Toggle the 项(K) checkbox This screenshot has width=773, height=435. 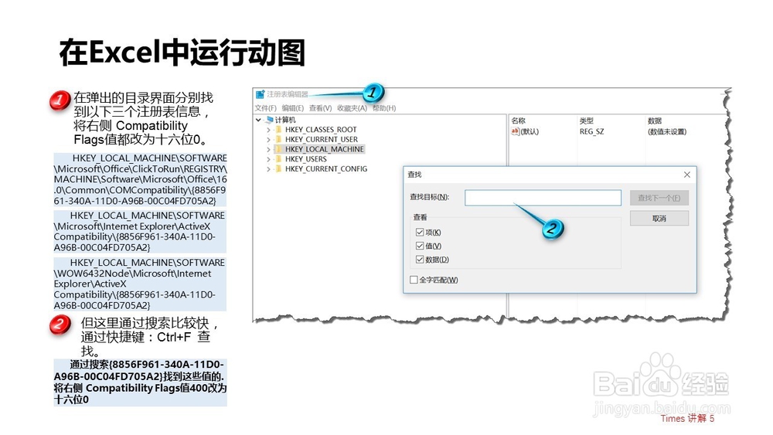click(420, 232)
